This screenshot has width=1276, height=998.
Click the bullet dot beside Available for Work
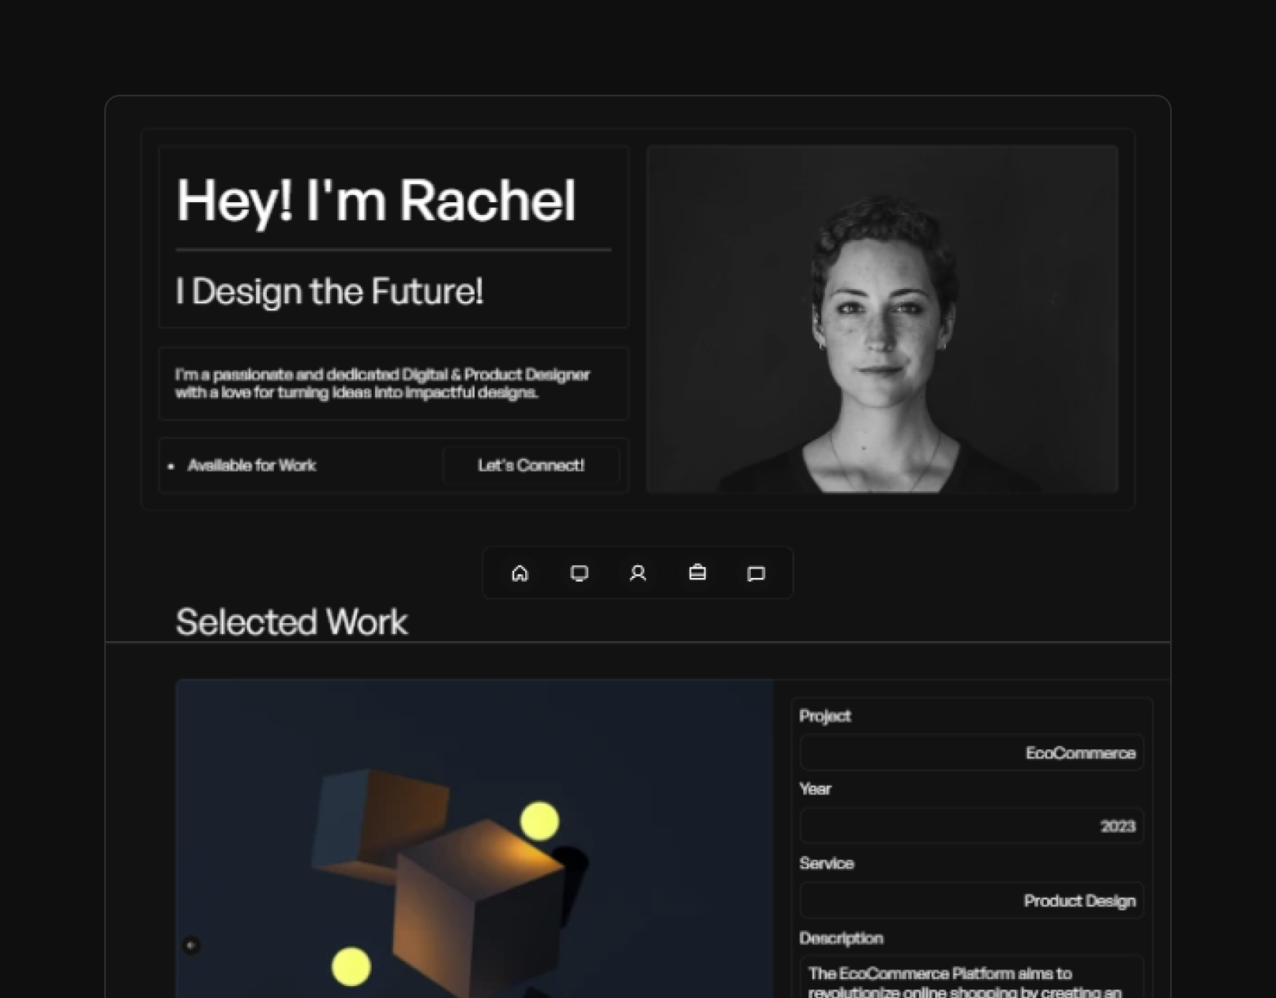point(171,467)
